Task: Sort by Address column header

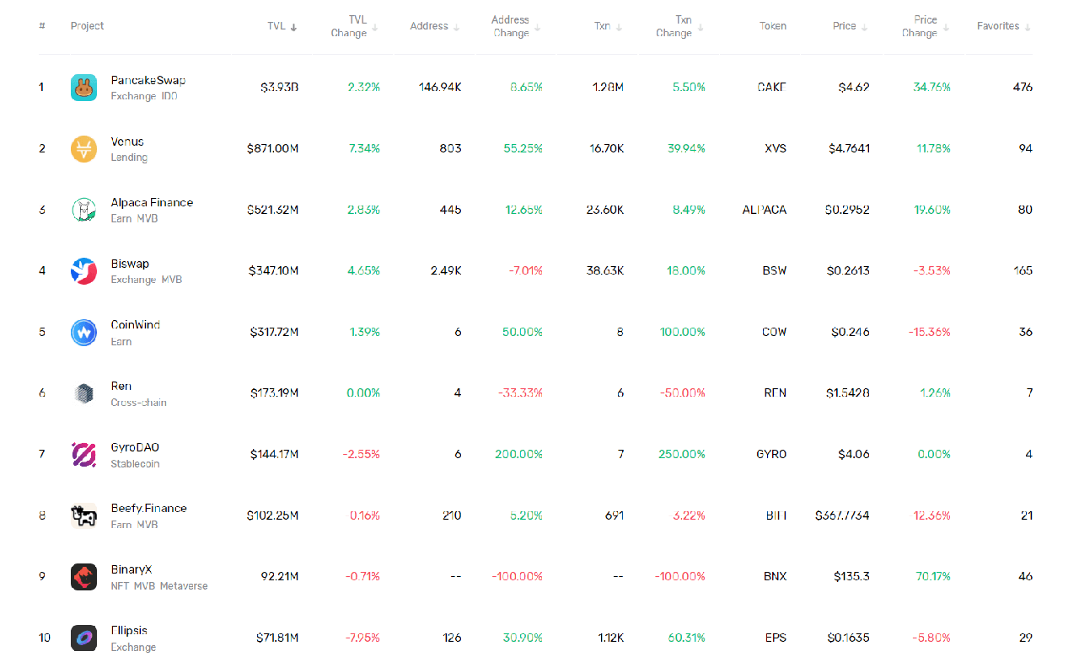Action: 435,26
